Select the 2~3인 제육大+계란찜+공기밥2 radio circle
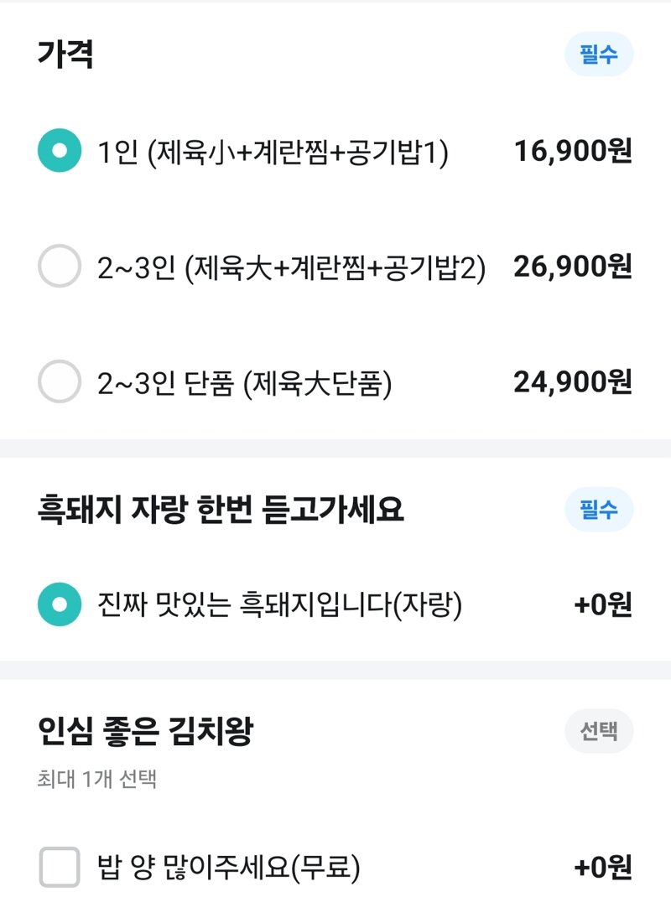Screen dimensions: 671x923 tap(60, 266)
